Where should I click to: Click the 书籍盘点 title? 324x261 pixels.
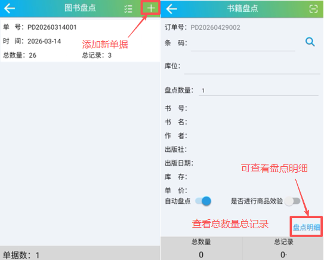coord(242,9)
